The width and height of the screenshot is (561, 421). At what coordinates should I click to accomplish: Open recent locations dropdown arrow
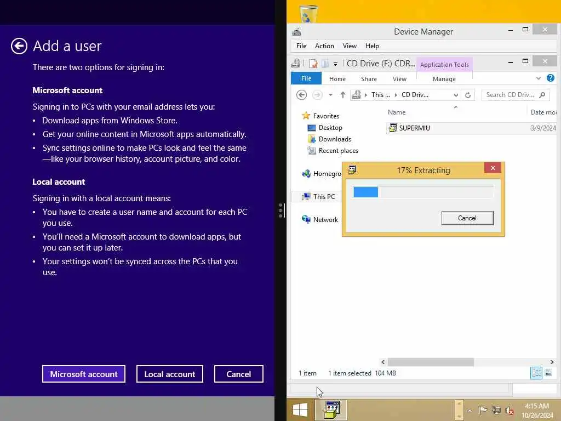pyautogui.click(x=330, y=95)
